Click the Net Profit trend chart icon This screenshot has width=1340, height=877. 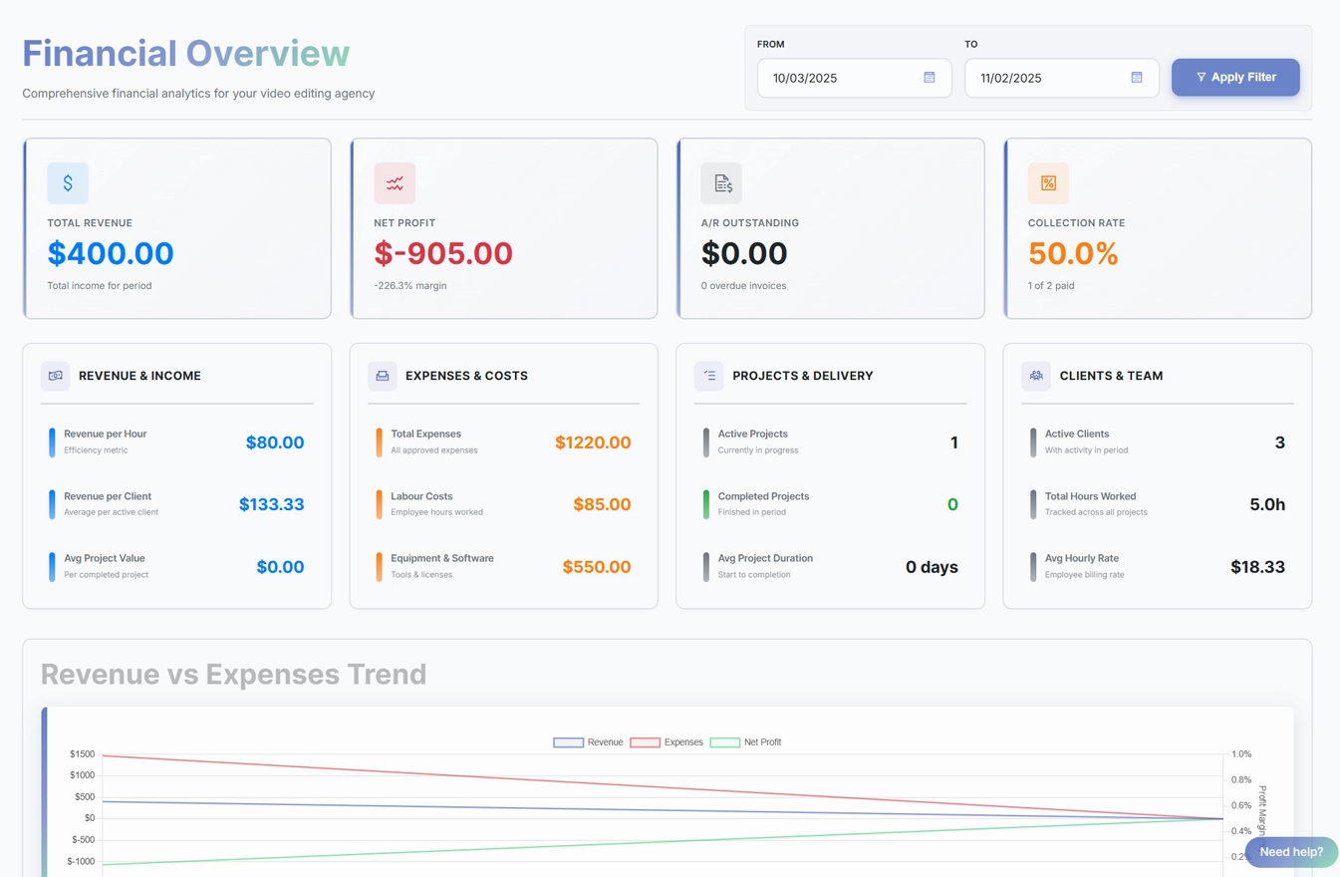[395, 183]
